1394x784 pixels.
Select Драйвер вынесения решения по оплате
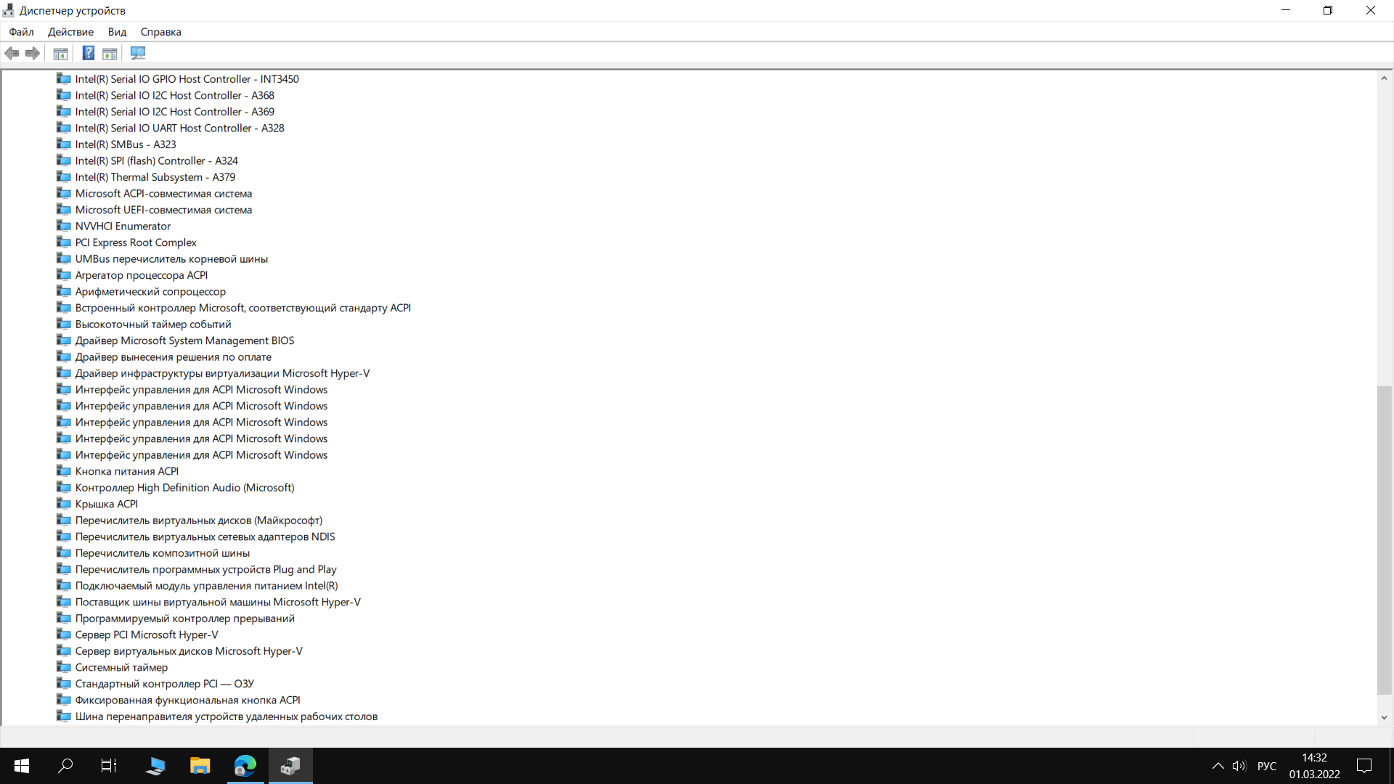coord(173,356)
